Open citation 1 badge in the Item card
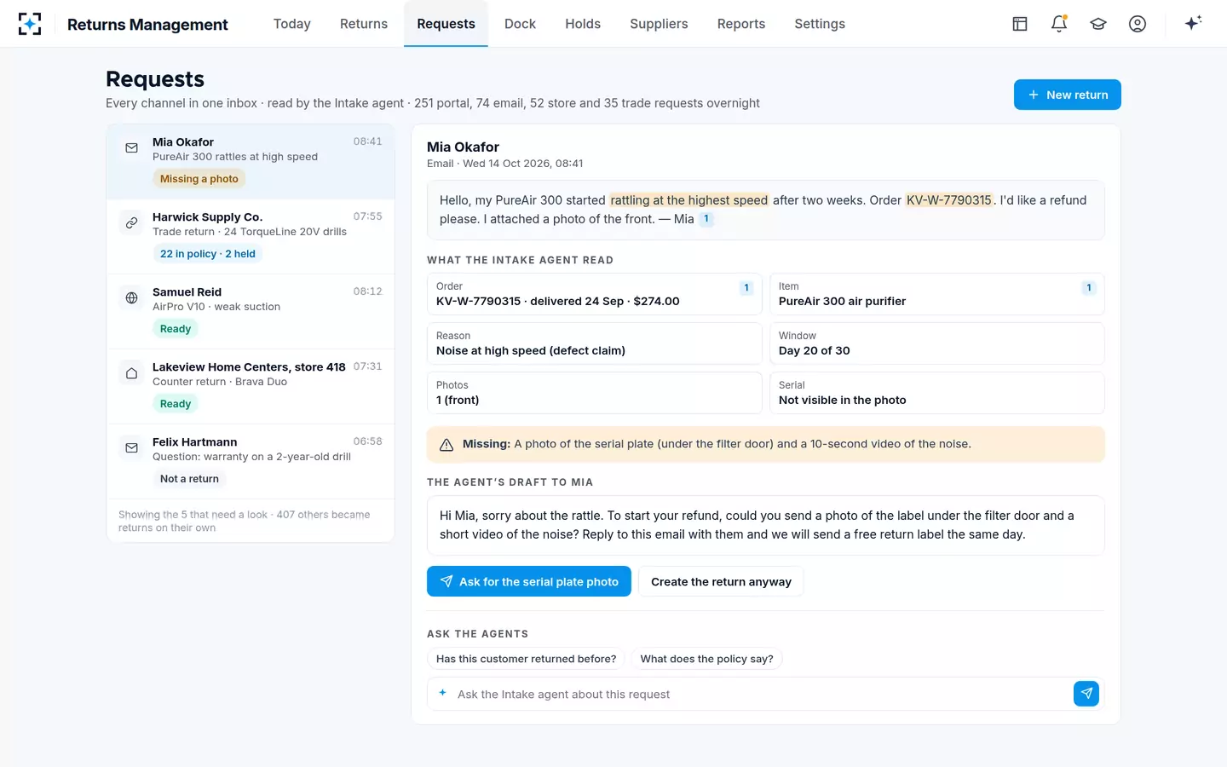The height and width of the screenshot is (767, 1227). (1088, 288)
